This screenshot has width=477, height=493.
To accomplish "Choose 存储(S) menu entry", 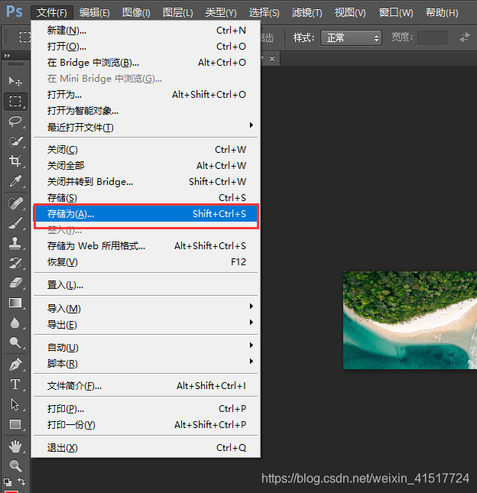I will pos(146,197).
